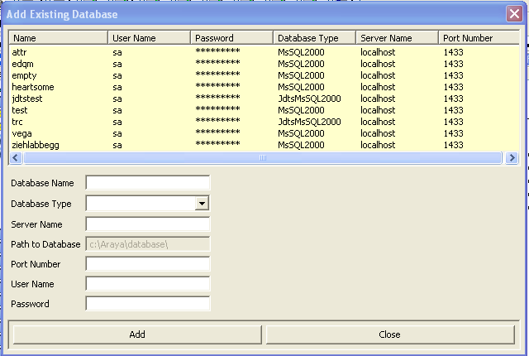The width and height of the screenshot is (529, 356).
Task: Sort by the Name column header
Action: coord(58,38)
